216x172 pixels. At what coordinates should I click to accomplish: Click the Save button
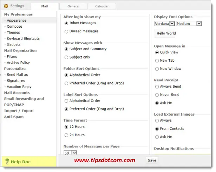(x=152, y=160)
